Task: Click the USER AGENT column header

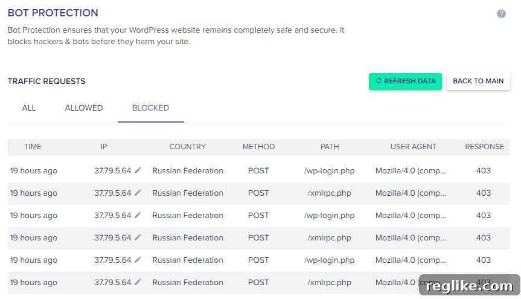Action: pyautogui.click(x=414, y=147)
